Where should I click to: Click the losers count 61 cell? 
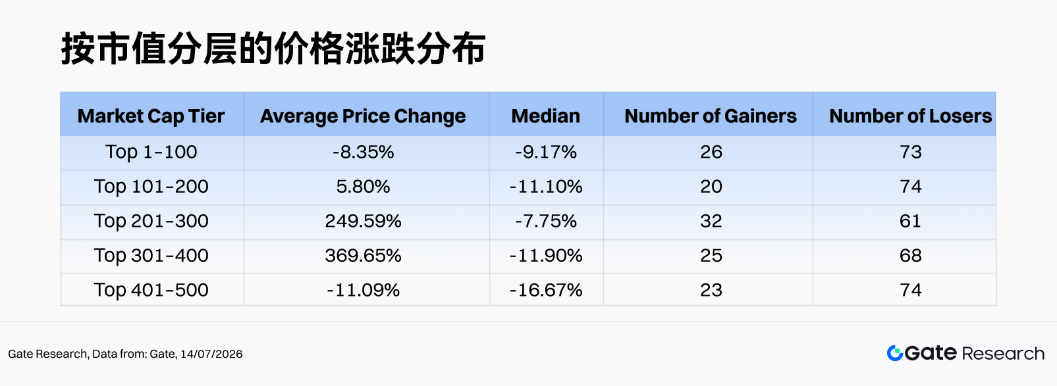tap(911, 221)
